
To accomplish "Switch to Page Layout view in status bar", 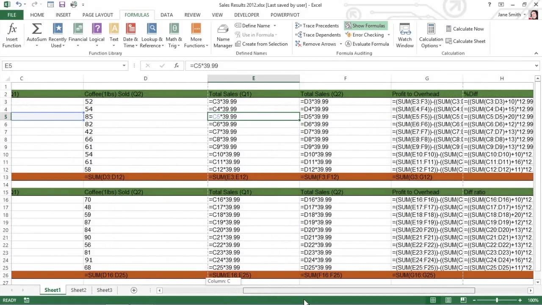I will 448,300.
